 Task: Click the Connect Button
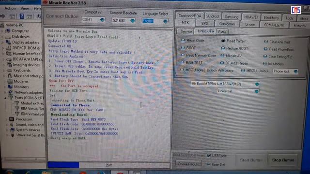[62, 16]
